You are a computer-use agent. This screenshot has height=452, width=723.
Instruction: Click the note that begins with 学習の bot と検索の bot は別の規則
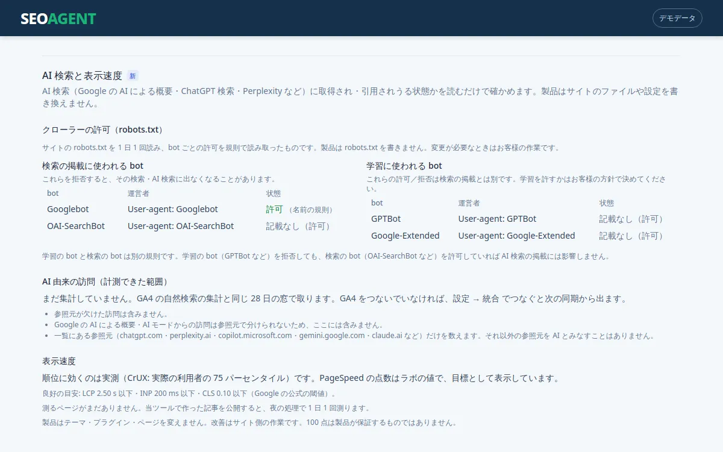pos(327,256)
